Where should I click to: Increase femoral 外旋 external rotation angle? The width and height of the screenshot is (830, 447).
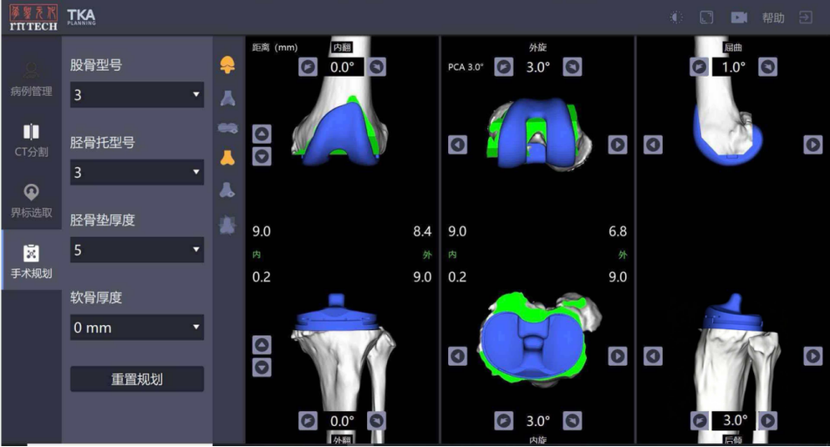(572, 66)
